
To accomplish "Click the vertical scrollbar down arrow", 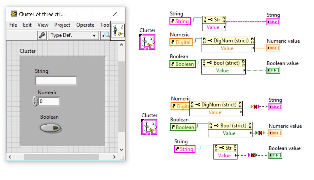I will (121, 149).
